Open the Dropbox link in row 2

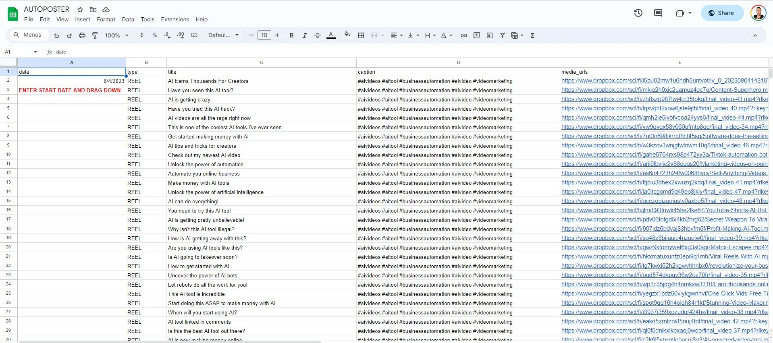tap(664, 81)
